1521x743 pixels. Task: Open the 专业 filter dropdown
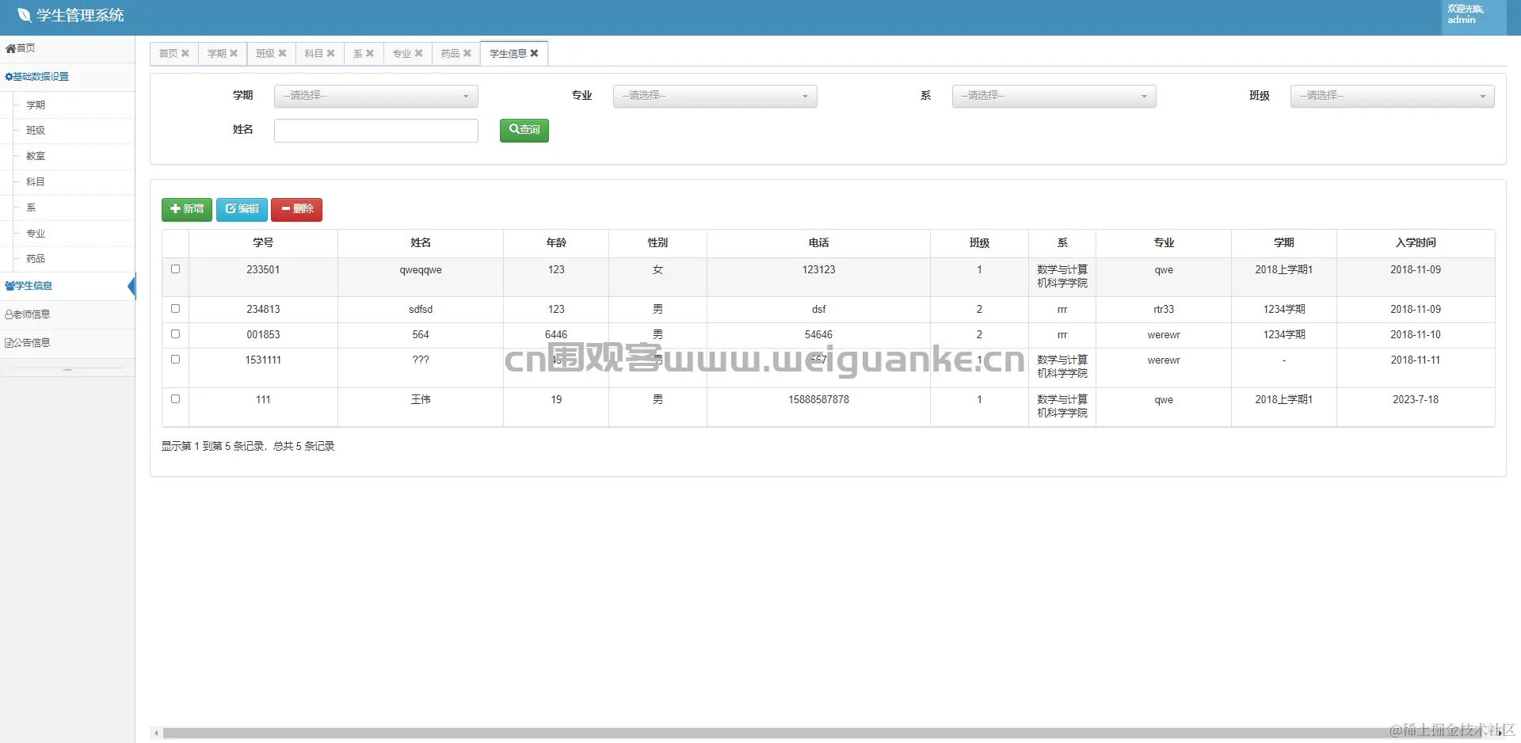pos(715,96)
